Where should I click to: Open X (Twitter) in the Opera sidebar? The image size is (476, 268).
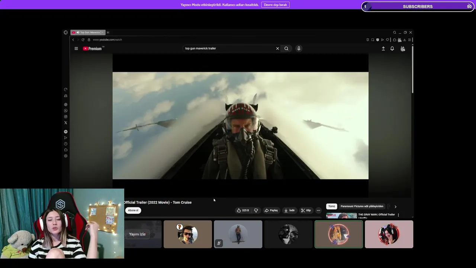coord(66,122)
